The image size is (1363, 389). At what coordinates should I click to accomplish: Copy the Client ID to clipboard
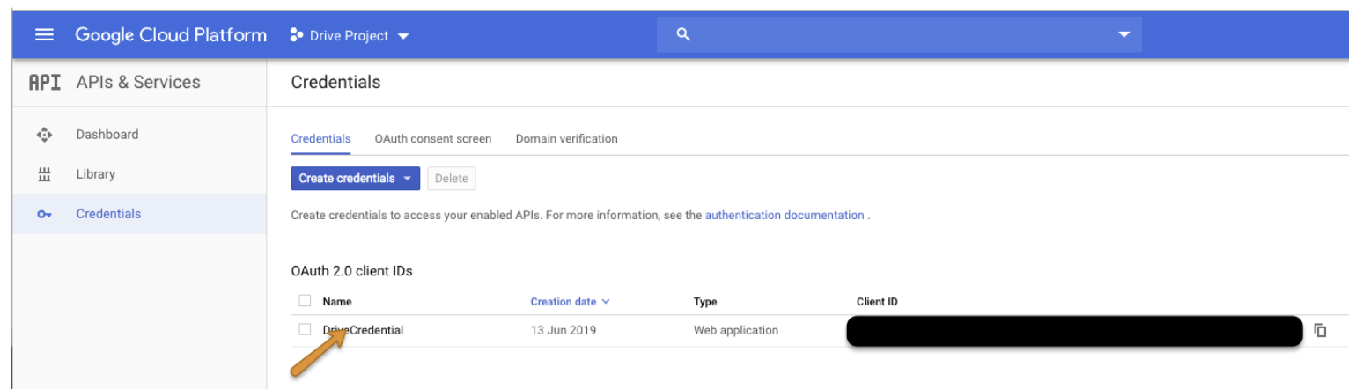1320,331
